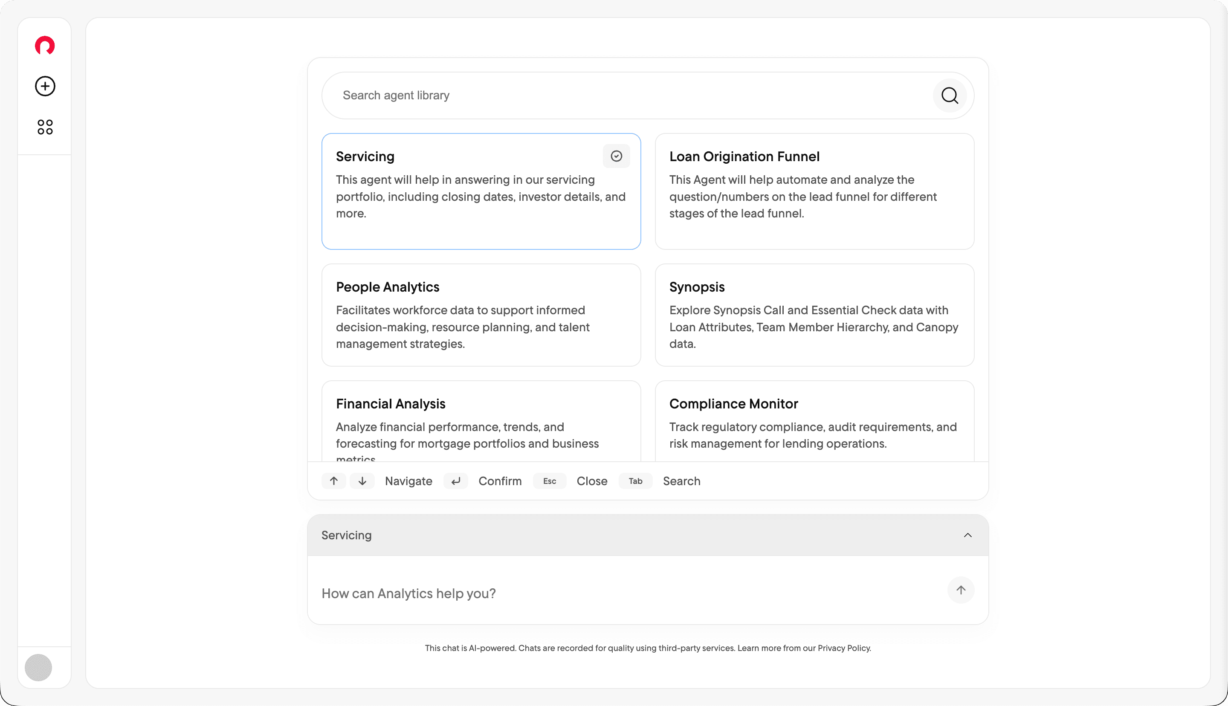Click the Enter confirm key icon
Viewport: 1228px width, 706px height.
(455, 481)
